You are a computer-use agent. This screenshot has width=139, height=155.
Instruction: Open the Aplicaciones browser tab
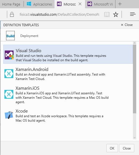click(x=39, y=4)
